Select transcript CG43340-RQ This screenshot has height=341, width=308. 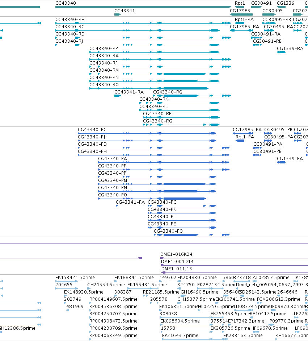[x=168, y=92]
